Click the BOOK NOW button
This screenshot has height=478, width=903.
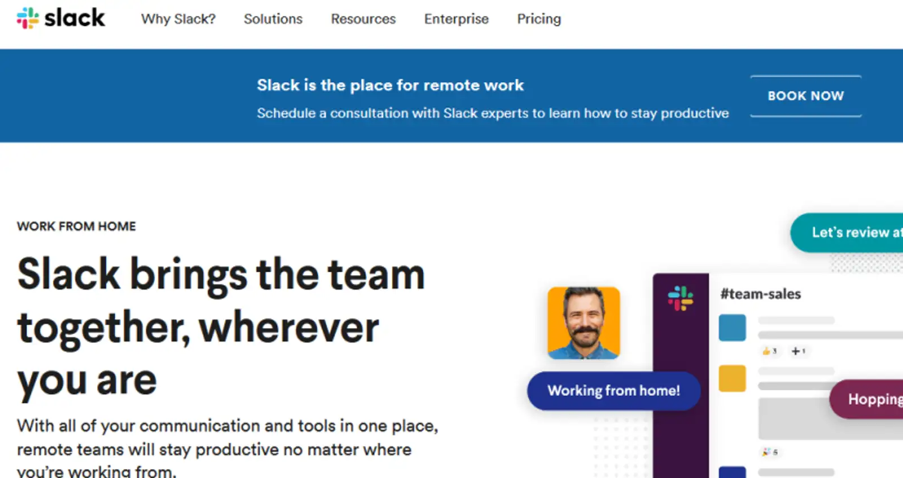pos(806,96)
